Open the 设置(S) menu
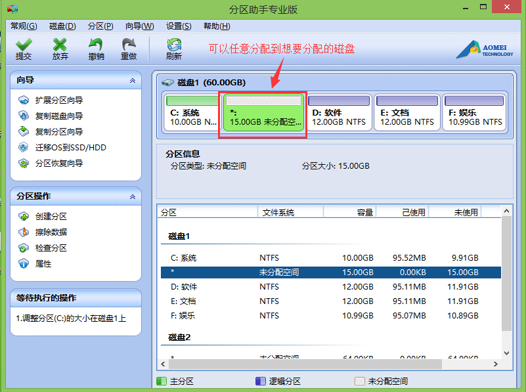This screenshot has height=392, width=526. point(179,26)
